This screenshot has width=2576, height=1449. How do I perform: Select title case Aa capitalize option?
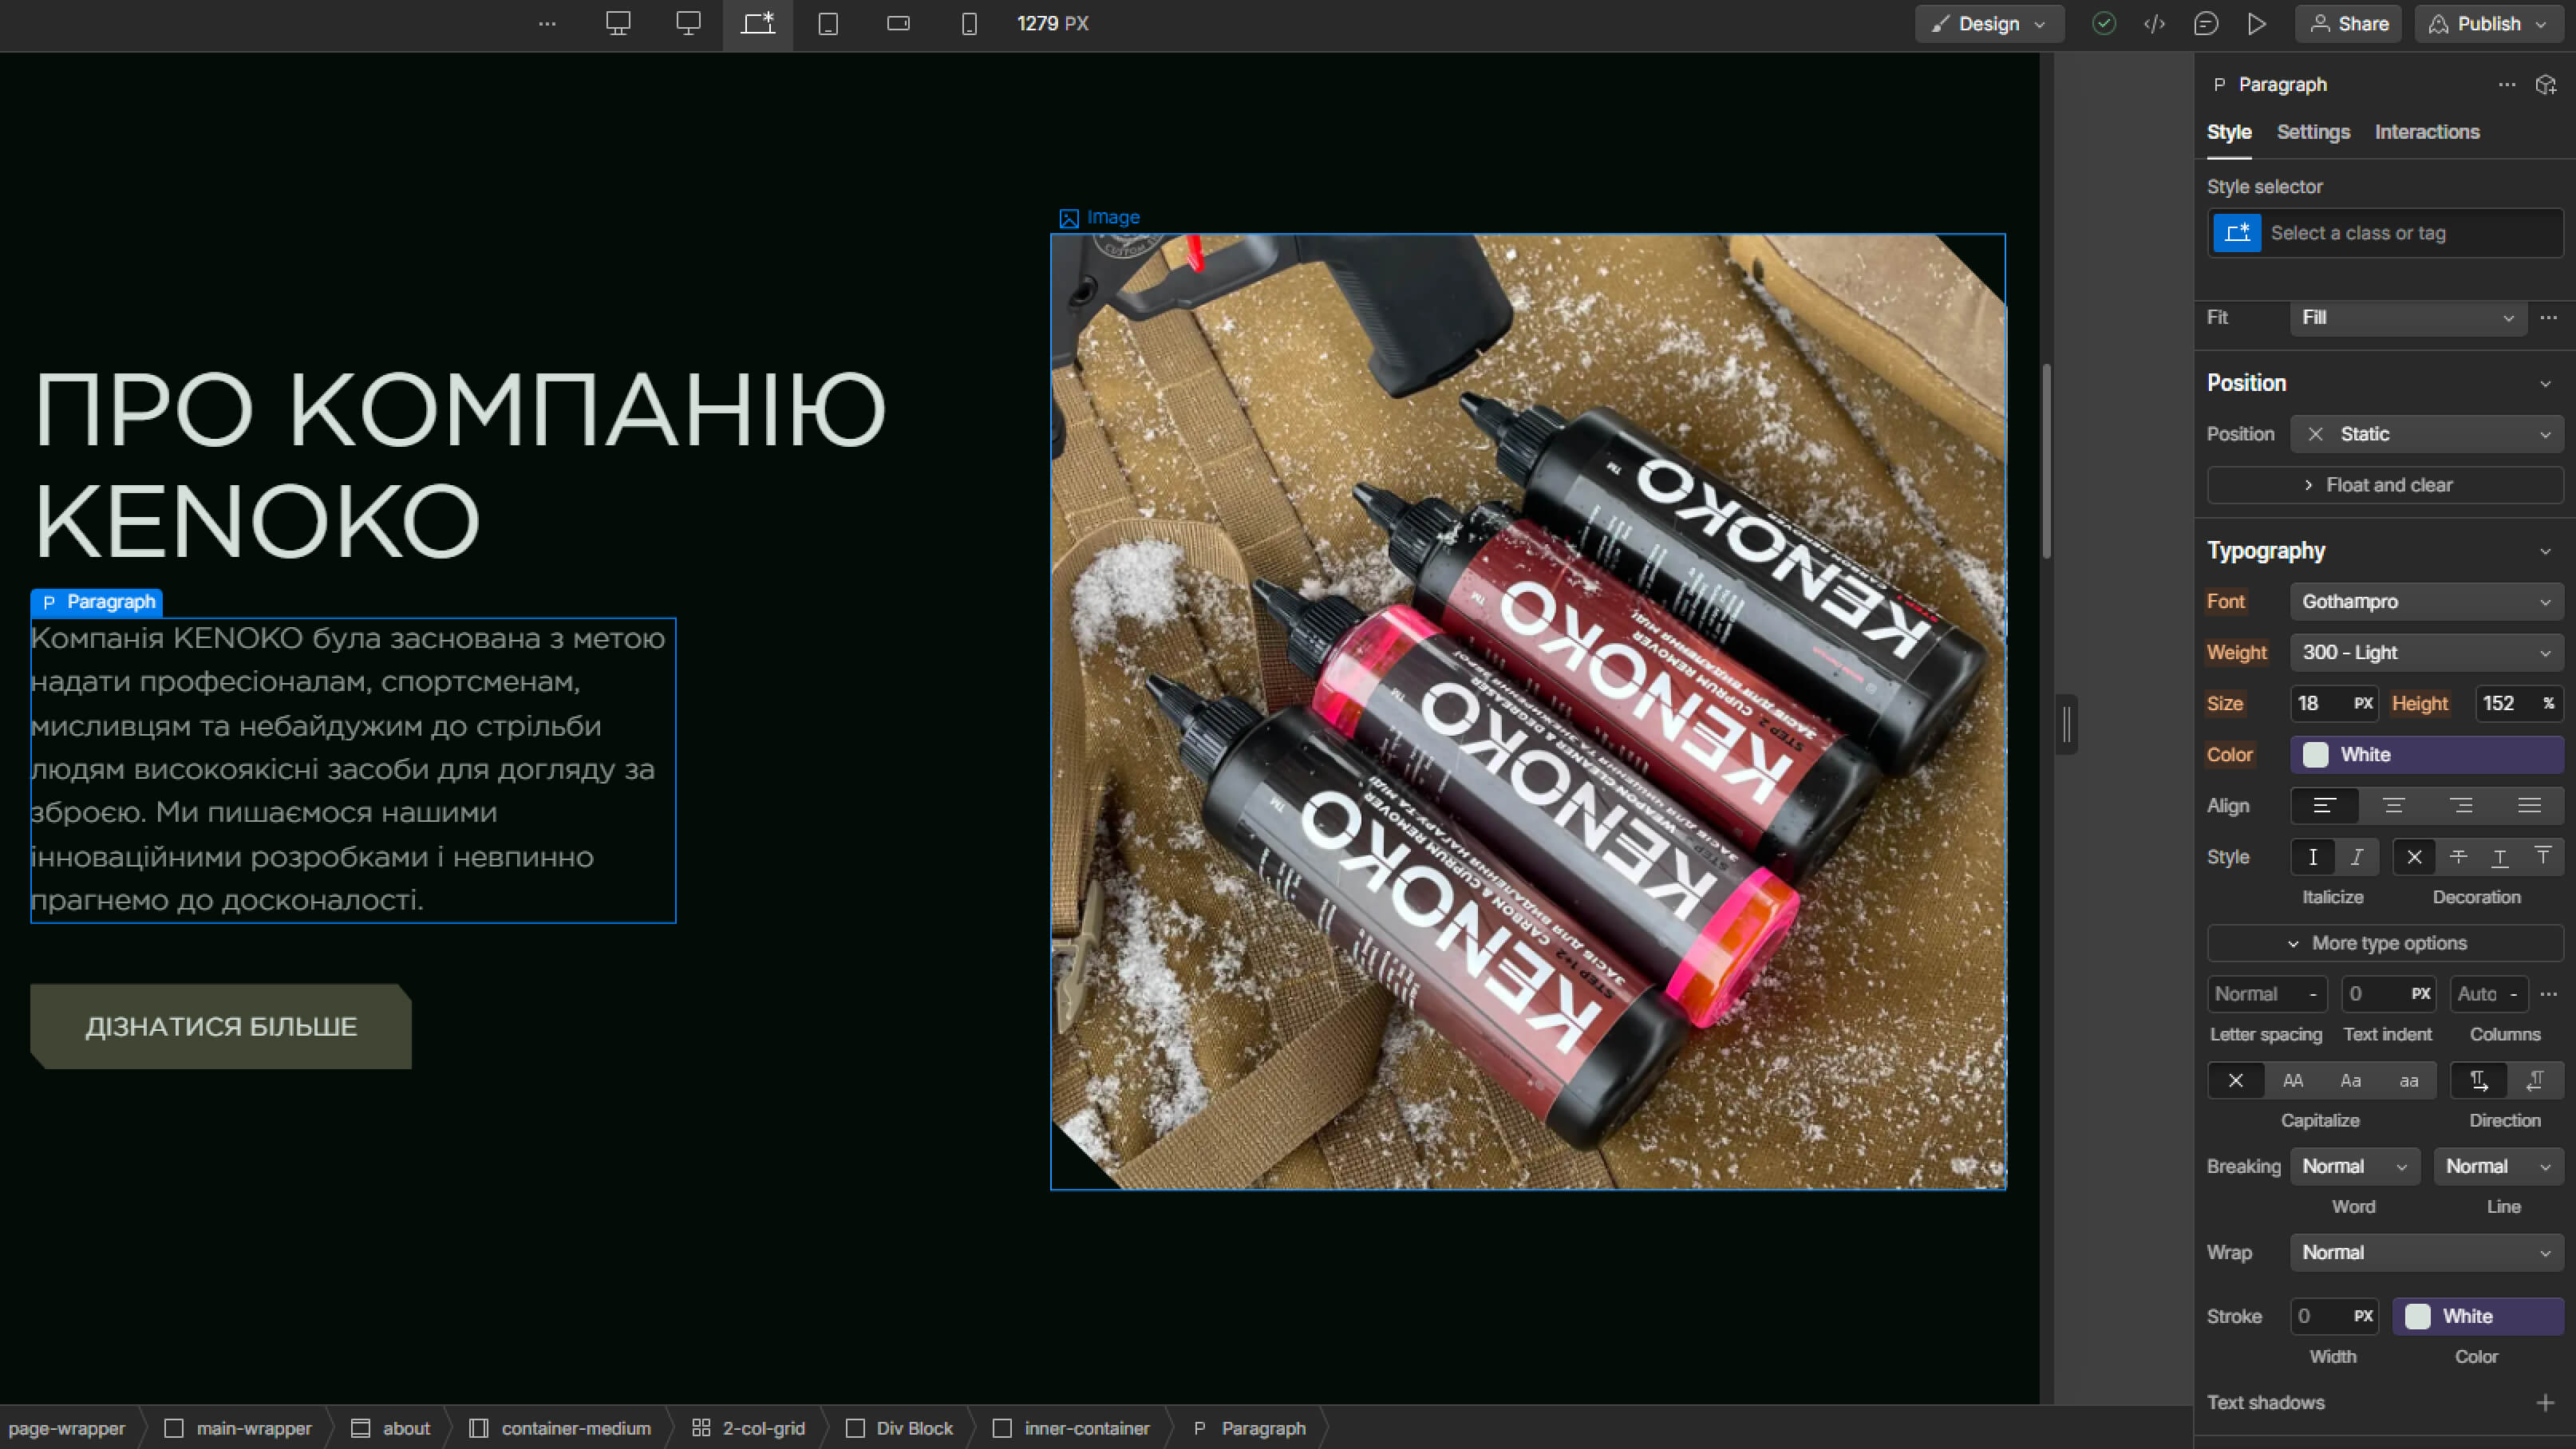click(x=2351, y=1081)
